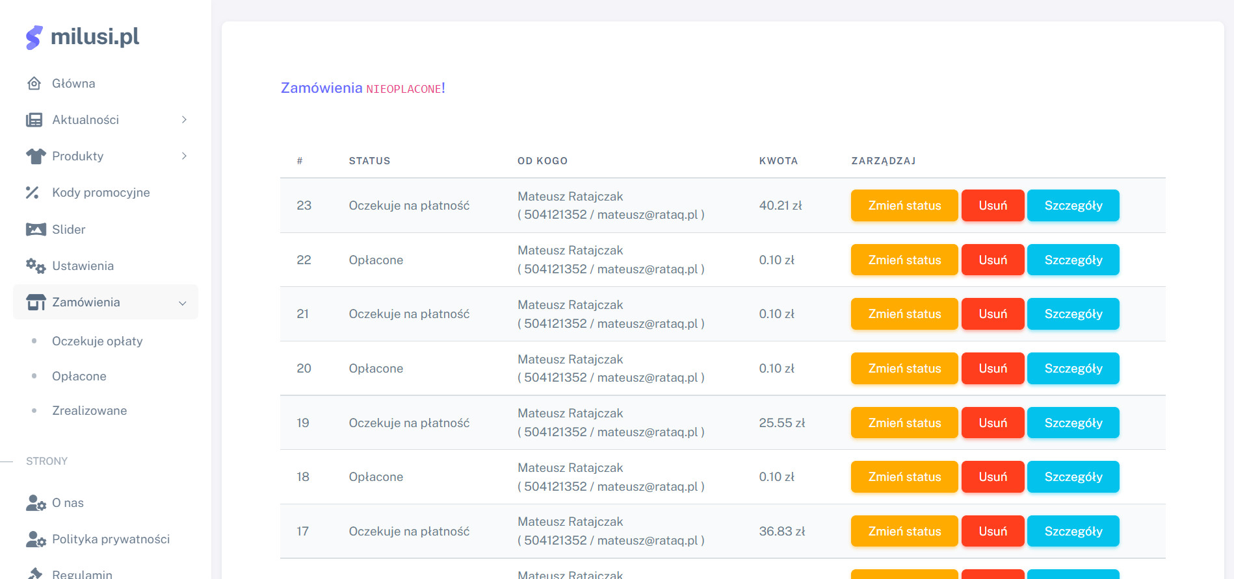The image size is (1234, 579).
Task: Select the Oczekuje opłaty submenu item
Action: (98, 341)
